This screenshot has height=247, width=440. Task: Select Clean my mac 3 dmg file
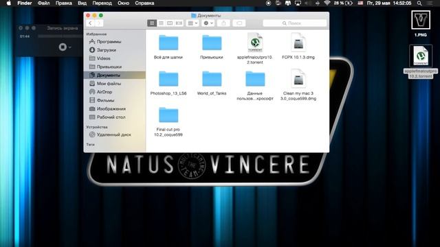[298, 78]
